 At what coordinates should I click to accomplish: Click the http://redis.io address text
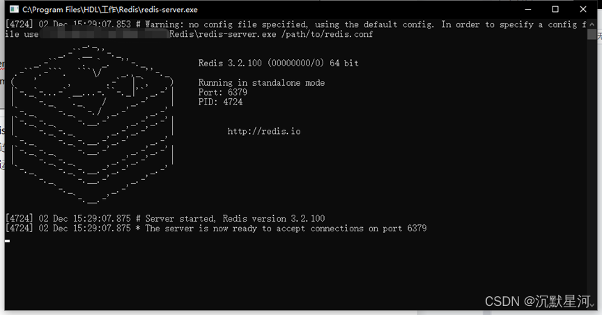click(264, 132)
